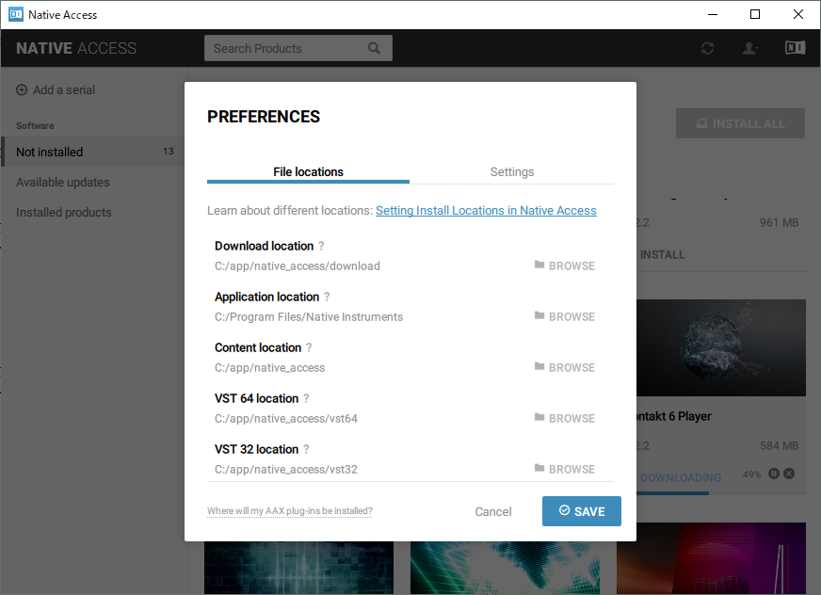Browse for Download location folder
Screen dimensions: 821x595
(x=565, y=265)
